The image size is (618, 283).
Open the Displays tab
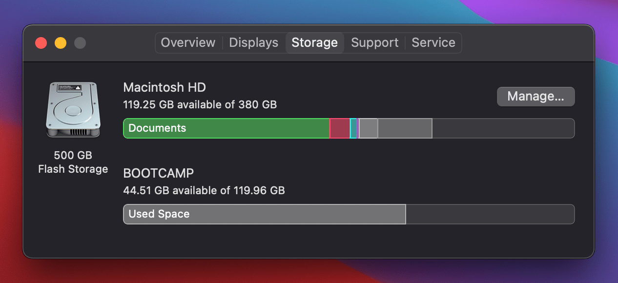click(253, 43)
